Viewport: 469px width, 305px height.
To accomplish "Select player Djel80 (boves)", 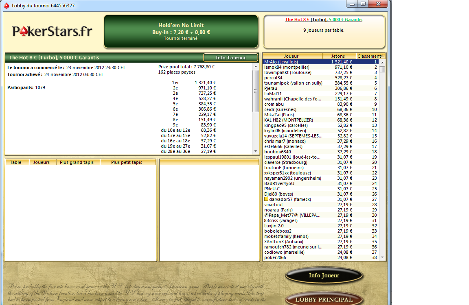I will pos(320,194).
